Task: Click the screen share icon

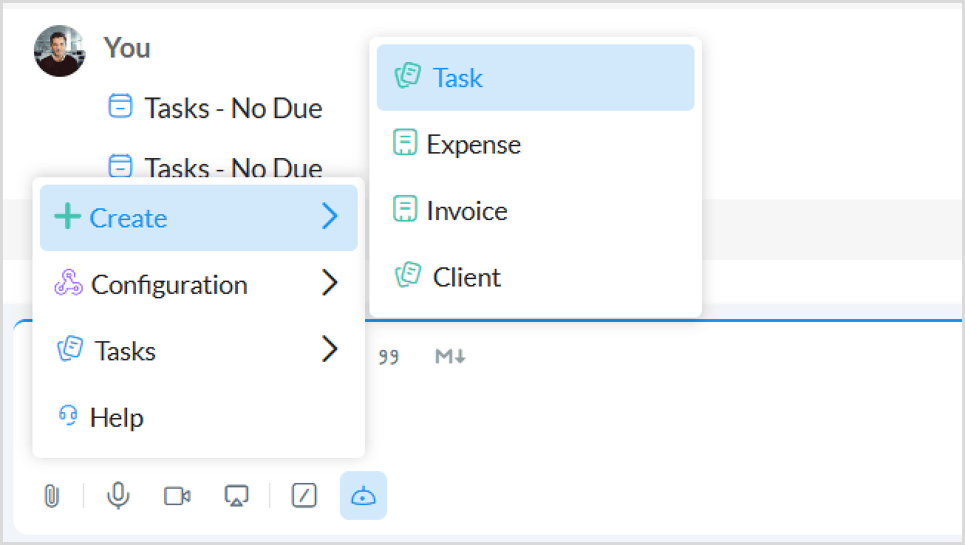Action: tap(236, 496)
